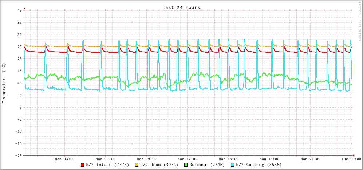The image size is (363, 170).
Task: Click the Mon 12:00 time axis label
Action: coord(188,159)
